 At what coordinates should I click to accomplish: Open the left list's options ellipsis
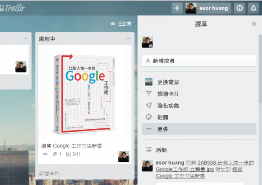click(25, 38)
